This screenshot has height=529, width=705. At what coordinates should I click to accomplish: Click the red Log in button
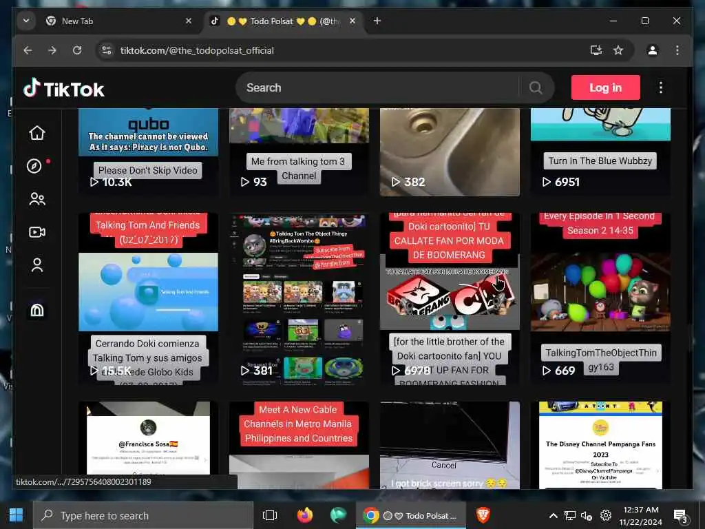(605, 87)
